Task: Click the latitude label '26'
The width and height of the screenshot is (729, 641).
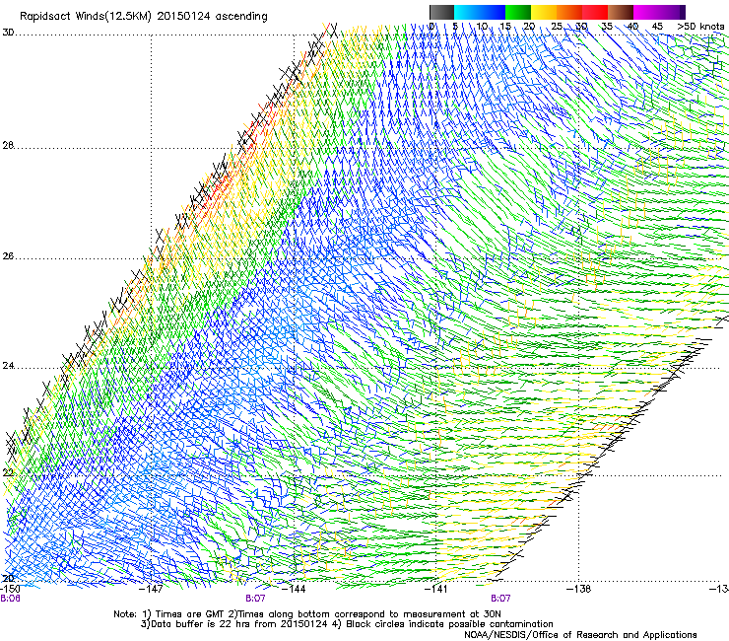Action: (x=8, y=256)
